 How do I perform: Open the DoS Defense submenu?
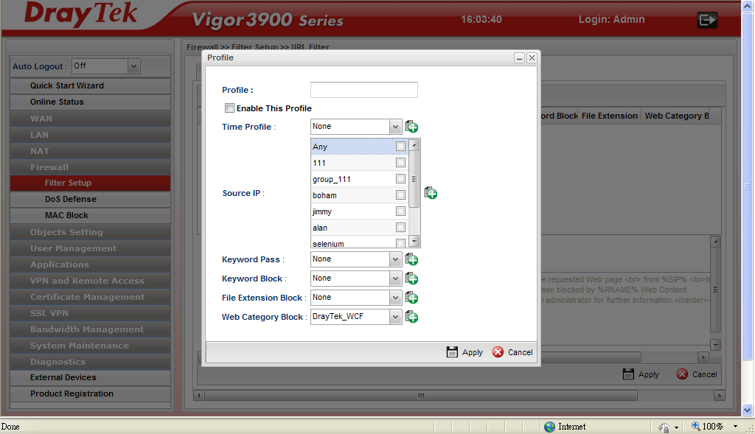point(90,199)
